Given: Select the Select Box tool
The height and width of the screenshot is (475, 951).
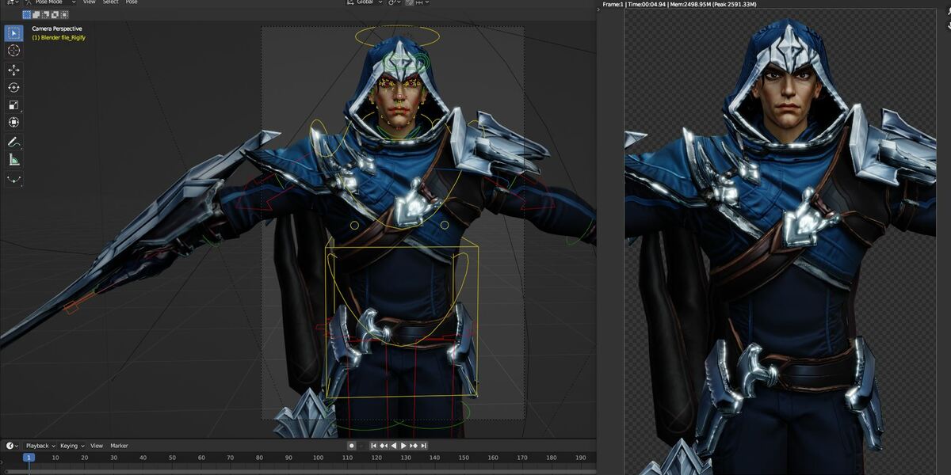Looking at the screenshot, I should point(13,33).
